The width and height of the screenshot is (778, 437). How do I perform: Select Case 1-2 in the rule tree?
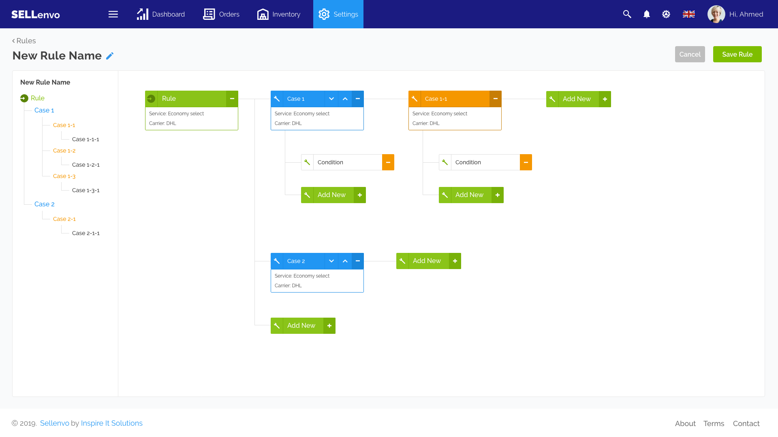64,151
